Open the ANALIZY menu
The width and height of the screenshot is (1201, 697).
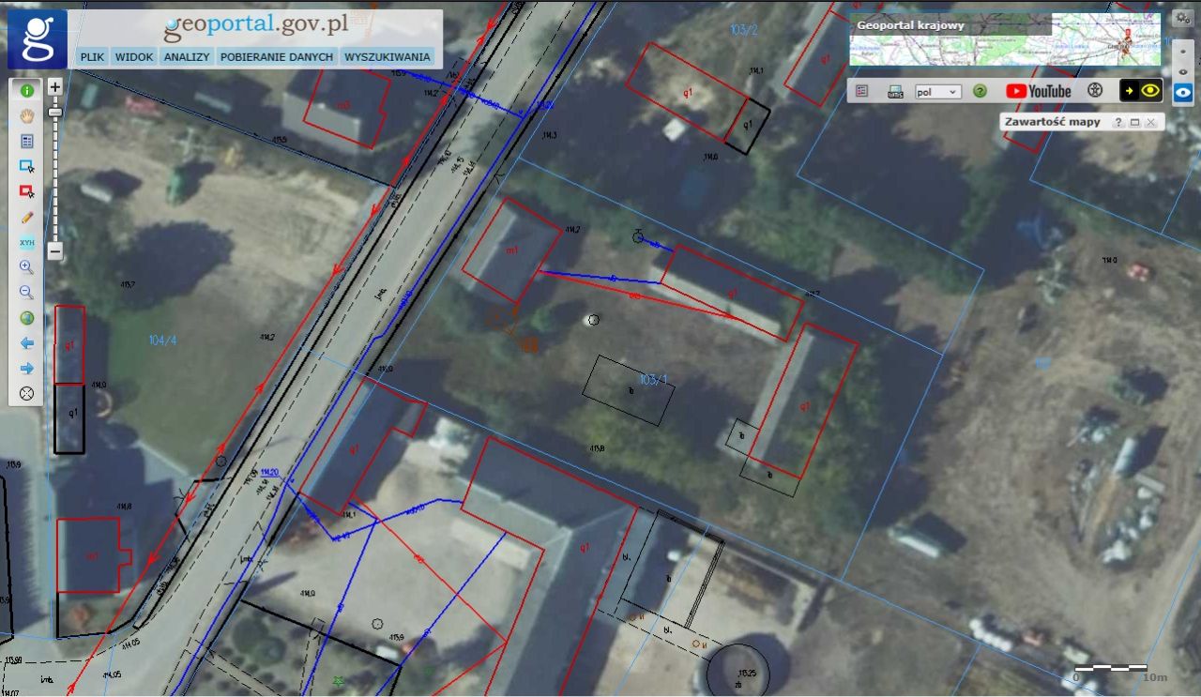coord(186,56)
